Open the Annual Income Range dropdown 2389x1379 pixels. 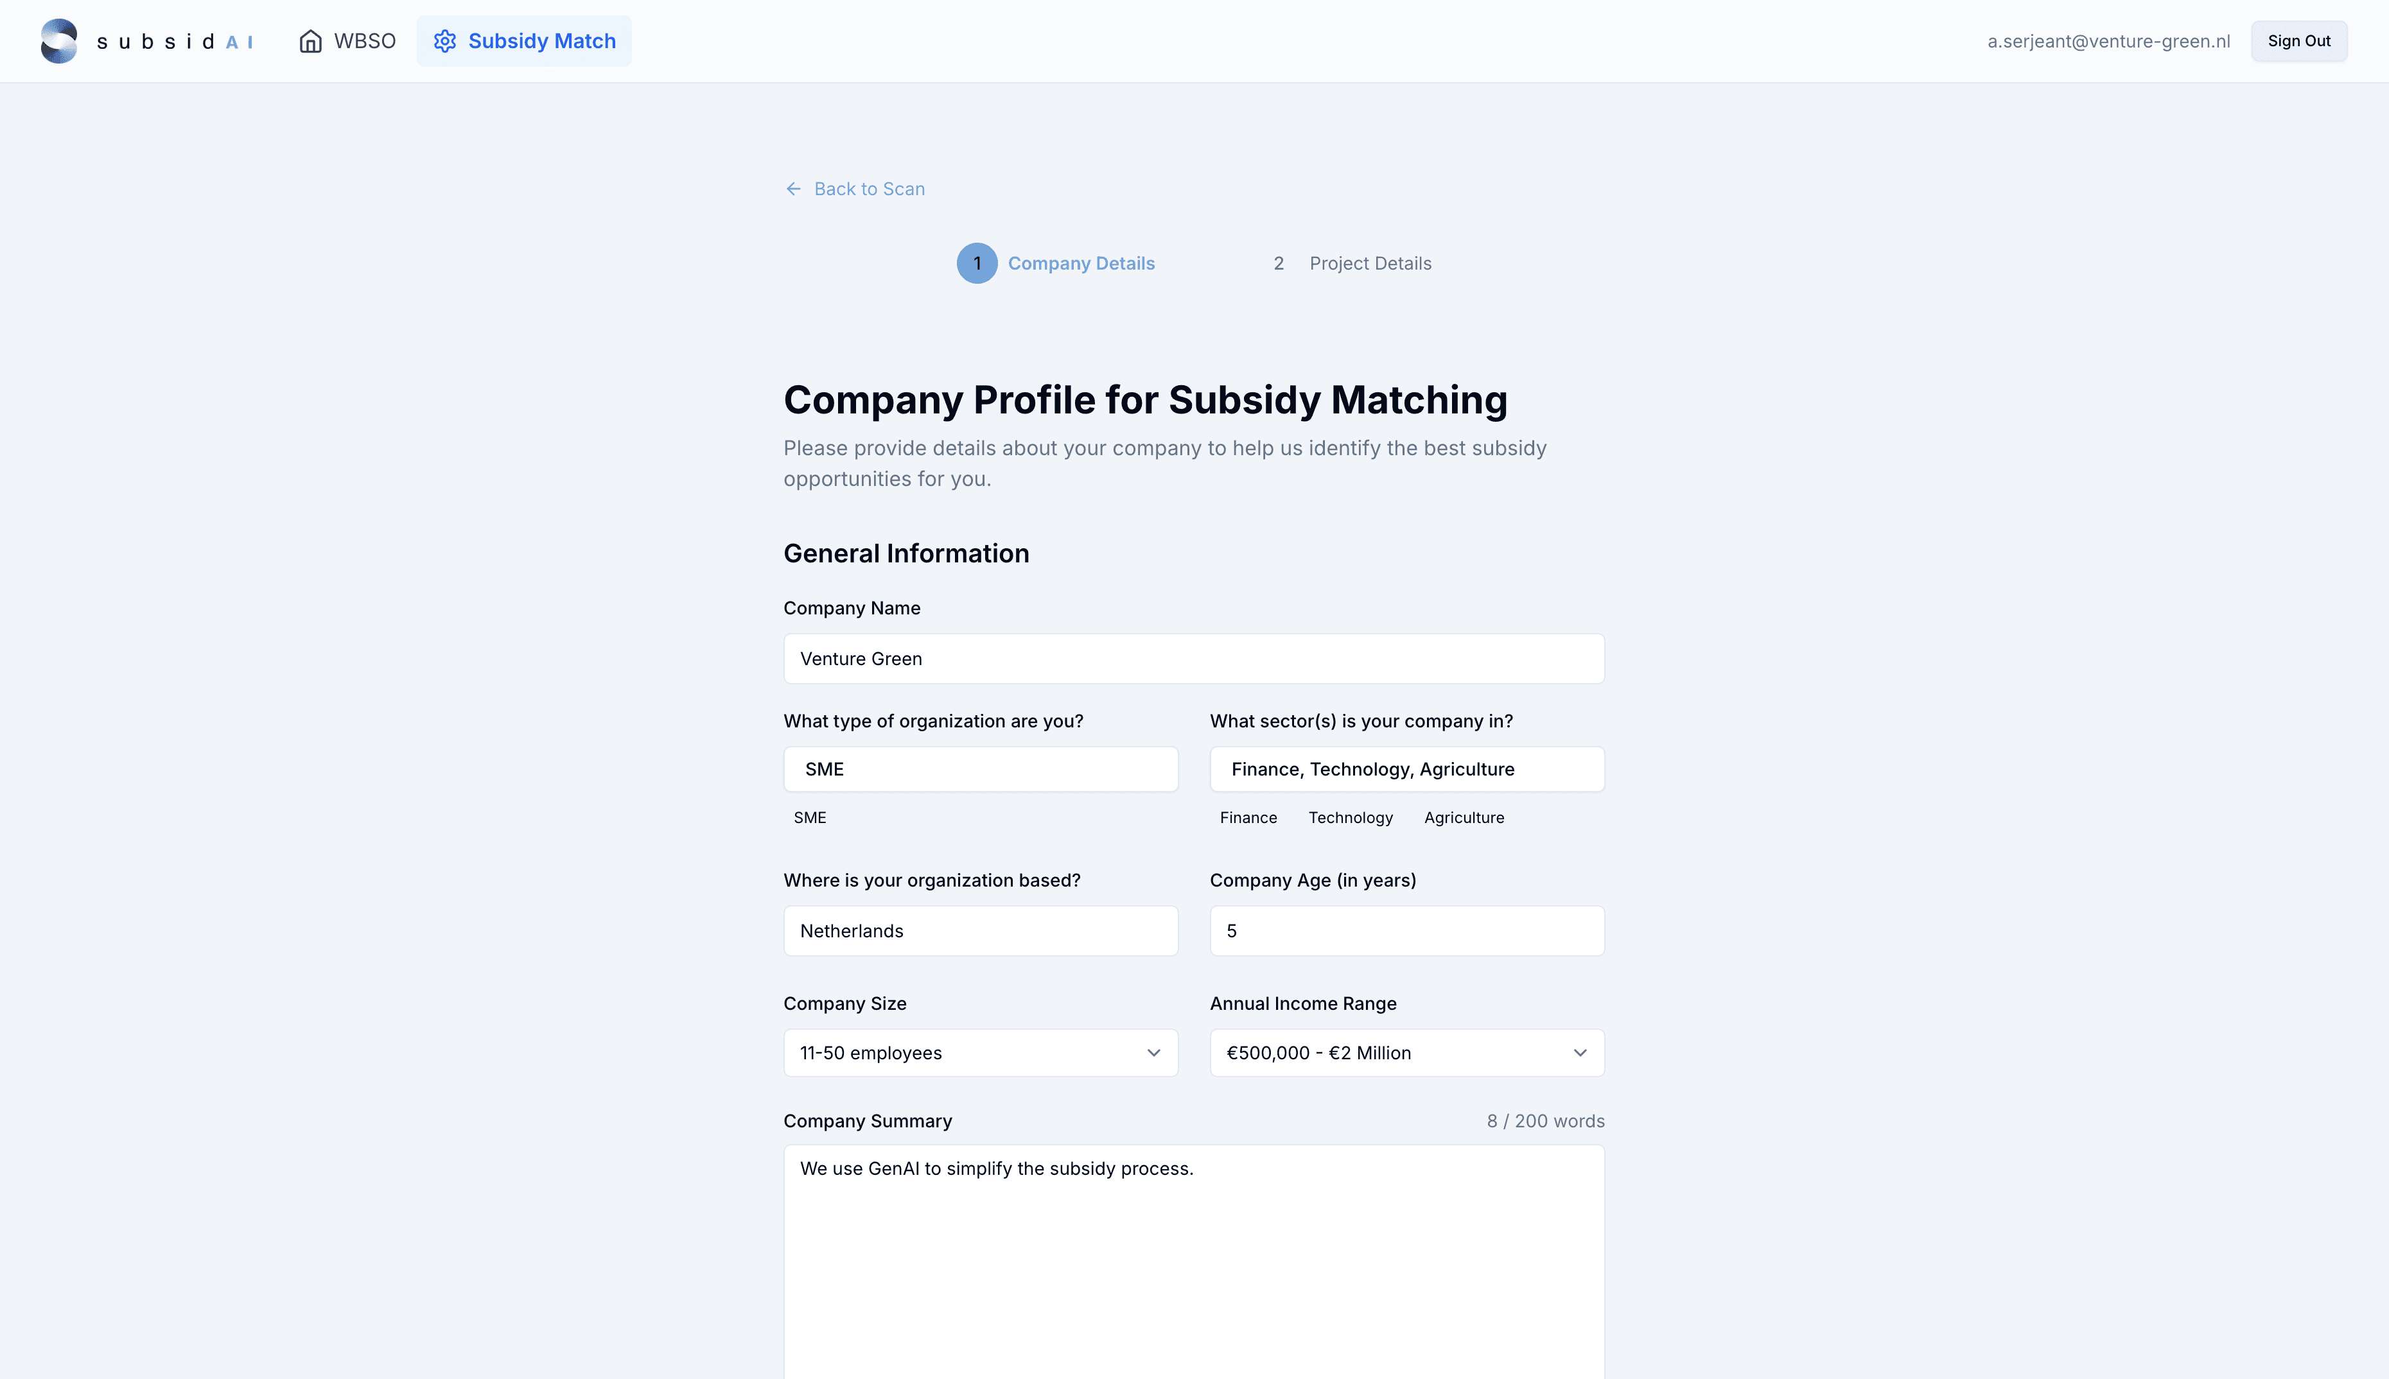[1406, 1052]
